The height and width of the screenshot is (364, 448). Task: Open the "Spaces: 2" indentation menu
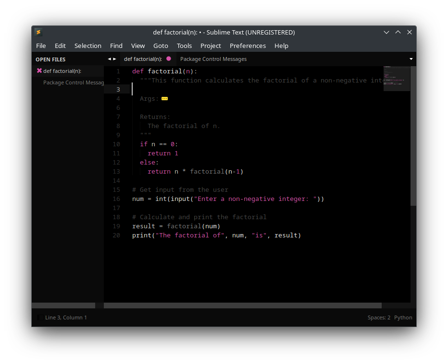(x=378, y=317)
